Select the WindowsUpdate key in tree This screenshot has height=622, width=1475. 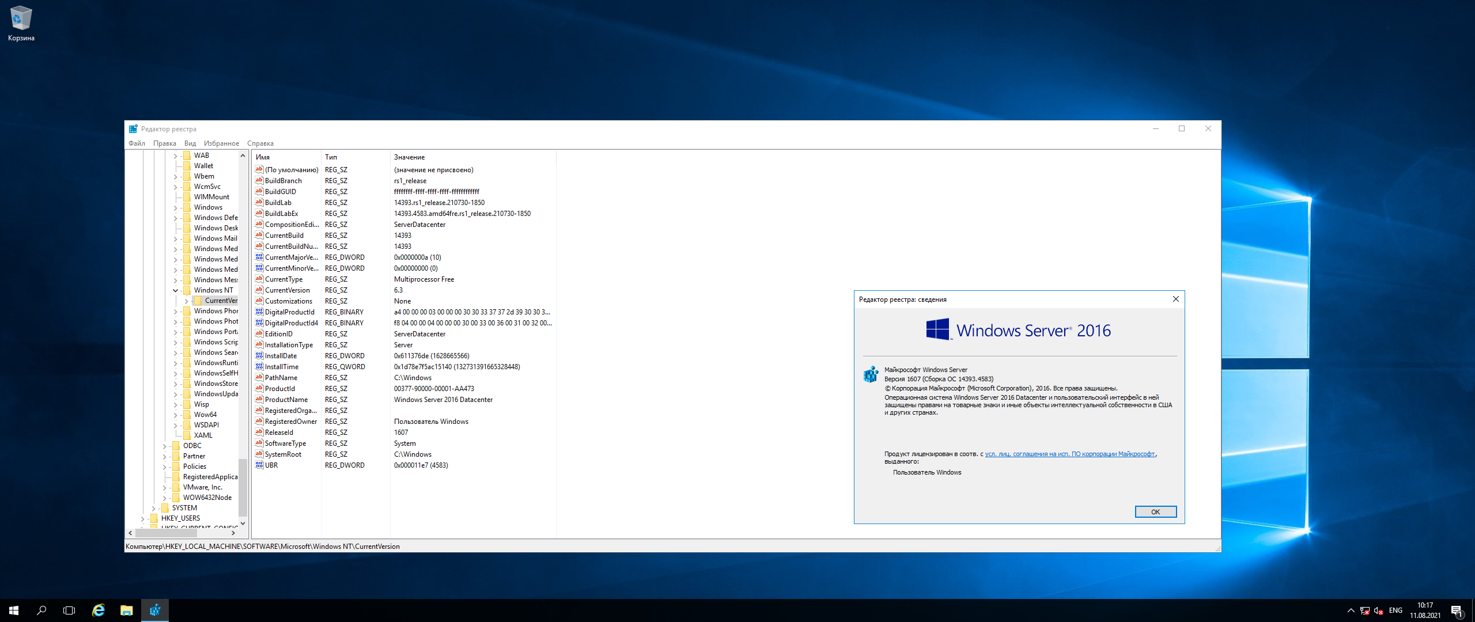pos(216,394)
